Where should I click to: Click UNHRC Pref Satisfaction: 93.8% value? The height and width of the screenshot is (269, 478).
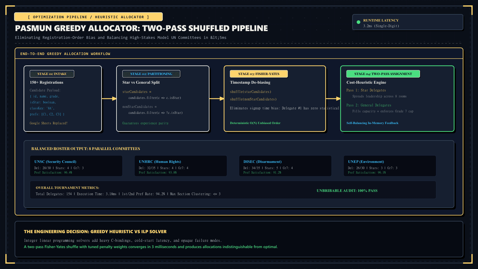pos(158,172)
